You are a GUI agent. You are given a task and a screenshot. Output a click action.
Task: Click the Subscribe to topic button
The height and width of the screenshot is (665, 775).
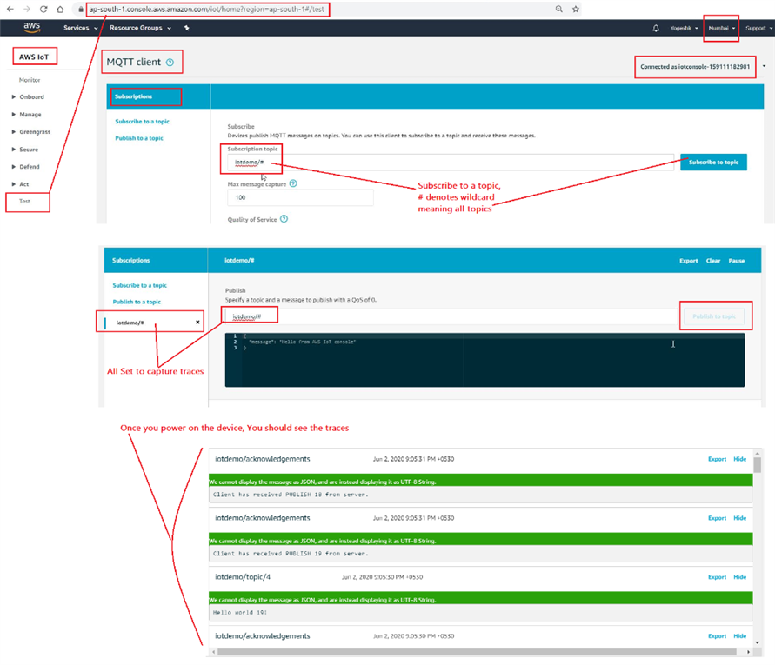click(713, 162)
